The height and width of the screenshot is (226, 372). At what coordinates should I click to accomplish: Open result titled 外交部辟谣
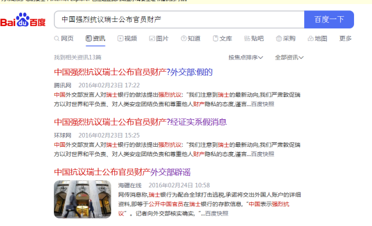pos(122,172)
